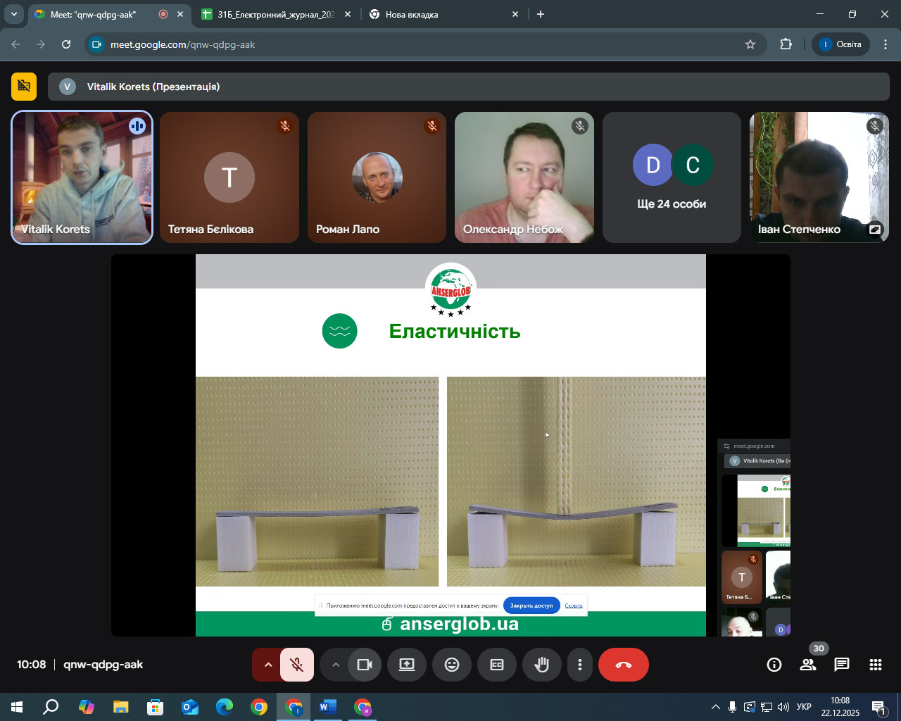Click the raise hand icon
The width and height of the screenshot is (901, 721).
click(x=541, y=665)
